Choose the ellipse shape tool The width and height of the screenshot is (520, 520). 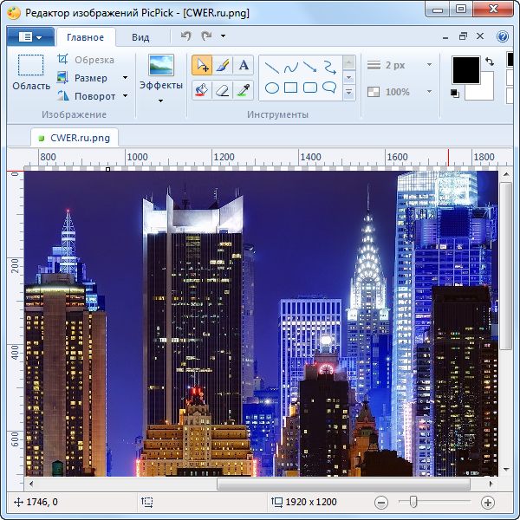[x=271, y=88]
